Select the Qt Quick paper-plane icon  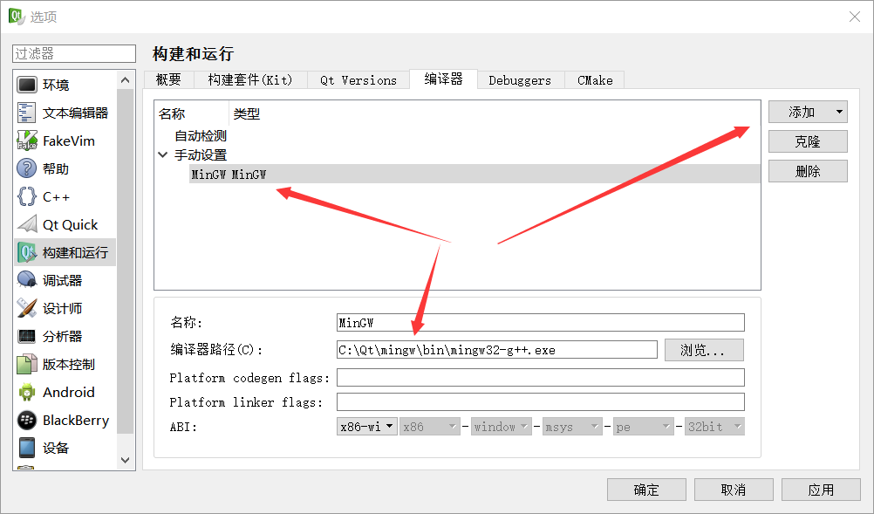click(27, 224)
